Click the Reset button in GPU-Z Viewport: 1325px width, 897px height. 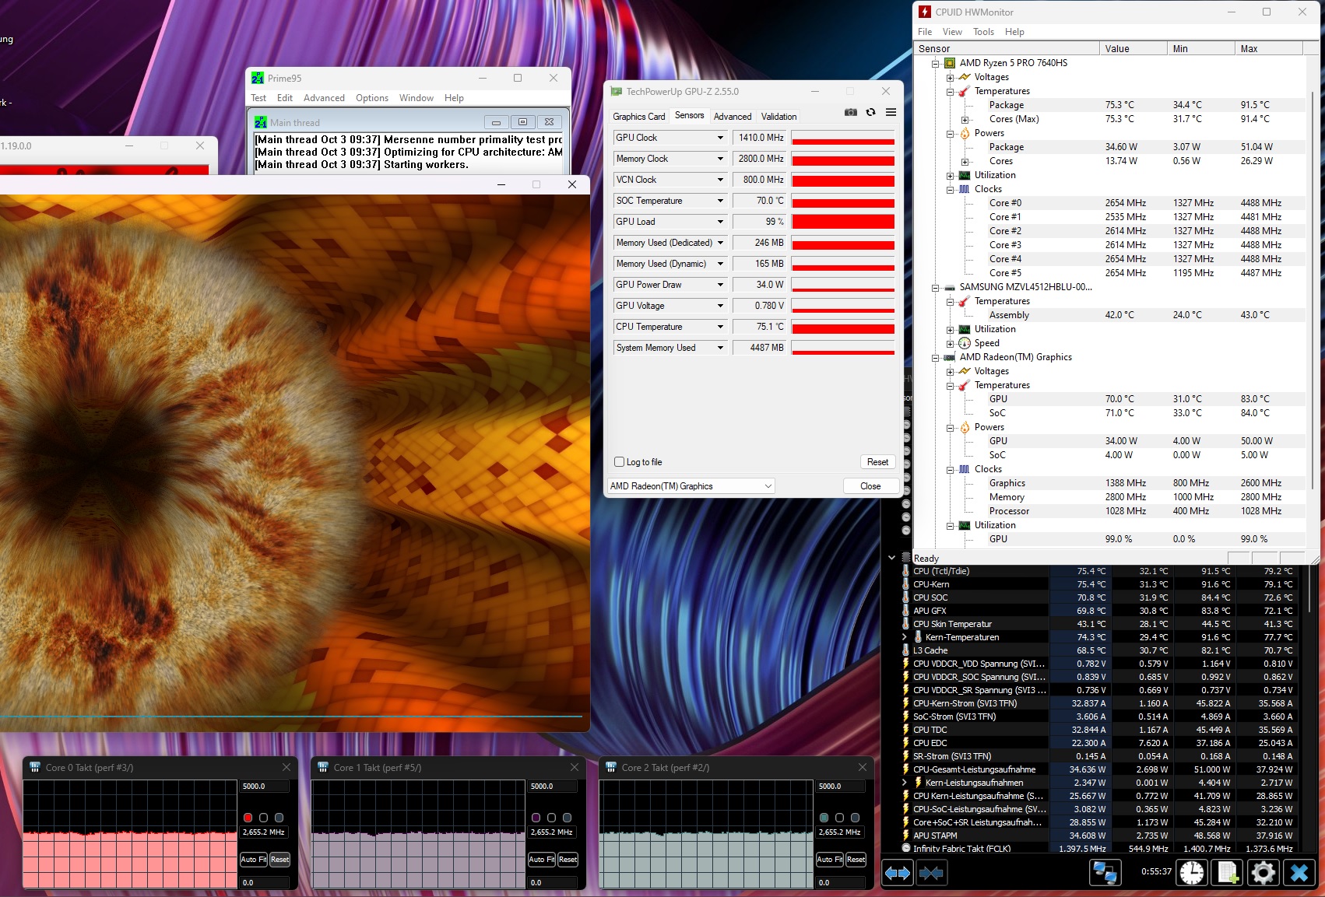coord(877,462)
